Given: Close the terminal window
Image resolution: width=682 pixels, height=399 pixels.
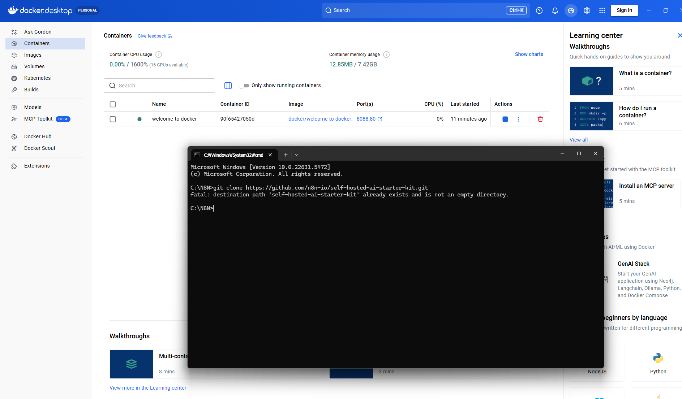Looking at the screenshot, I should [596, 153].
